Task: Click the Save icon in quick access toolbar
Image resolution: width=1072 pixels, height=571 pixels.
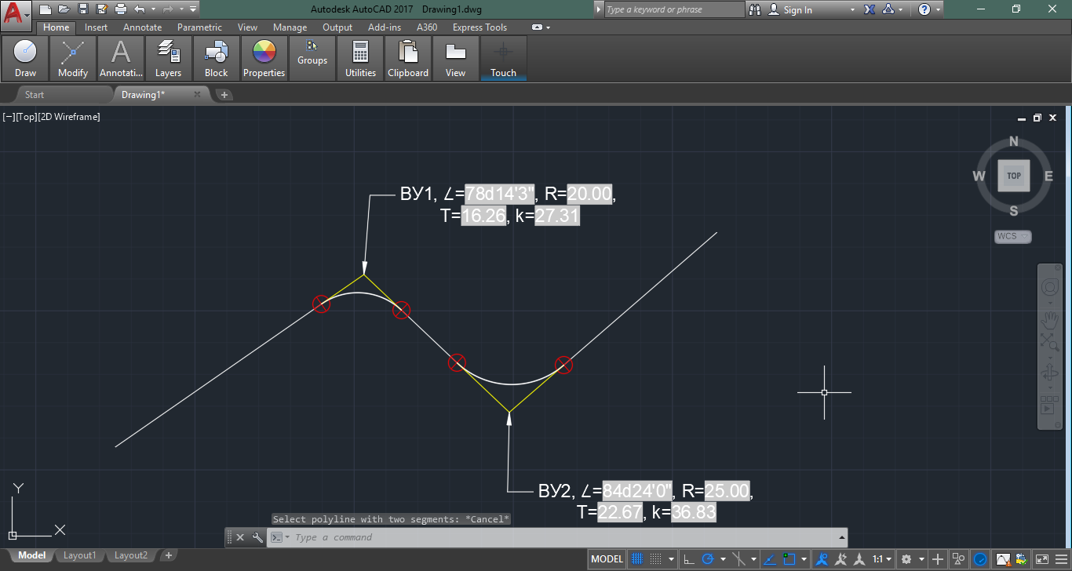Action: 82,9
